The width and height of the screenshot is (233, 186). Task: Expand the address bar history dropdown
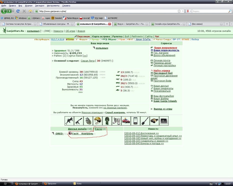[183, 11]
